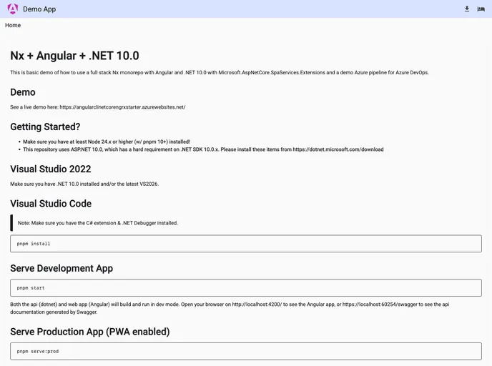Open the azurewebsites live demo link
This screenshot has width=492, height=366.
122,107
